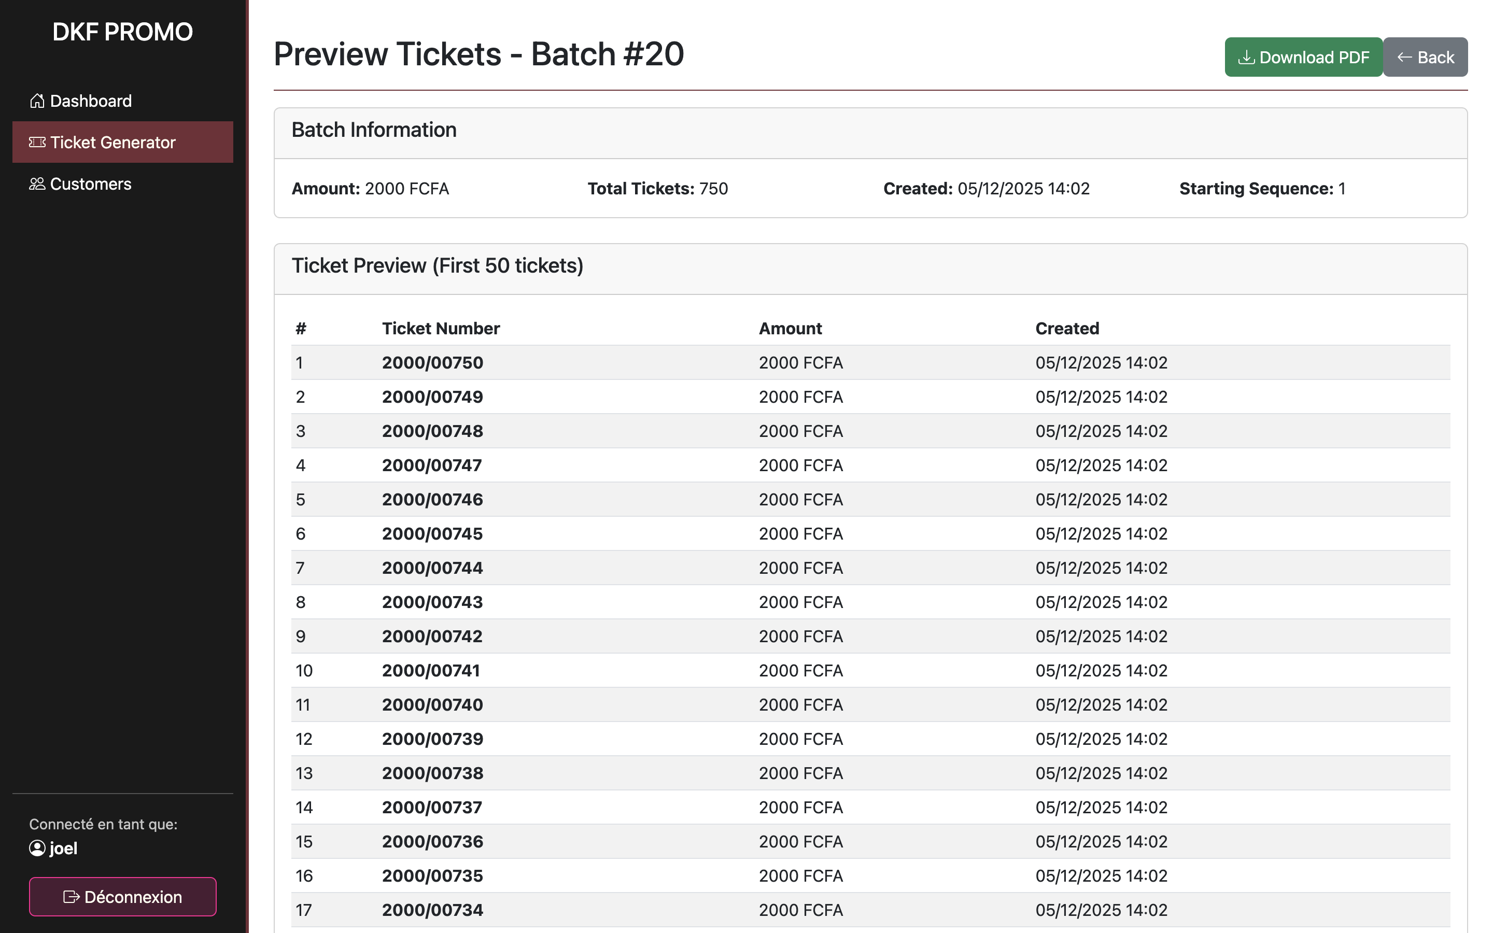Image resolution: width=1493 pixels, height=933 pixels.
Task: Open the Dashboard menu item
Action: (x=91, y=101)
